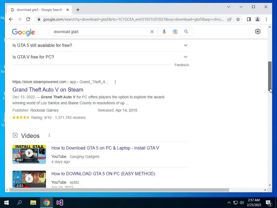This screenshot has height=208, width=277.
Task: Click the store.steampowered.com URL breadcrumb
Action: coord(60,82)
